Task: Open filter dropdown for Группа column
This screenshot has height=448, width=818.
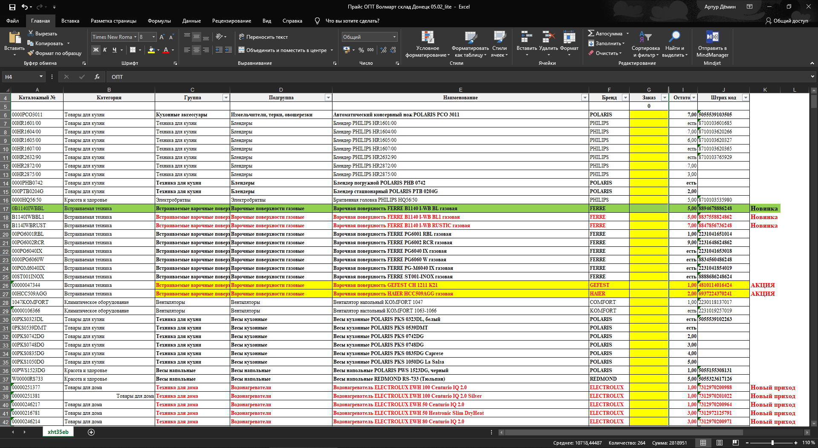Action: pyautogui.click(x=225, y=98)
